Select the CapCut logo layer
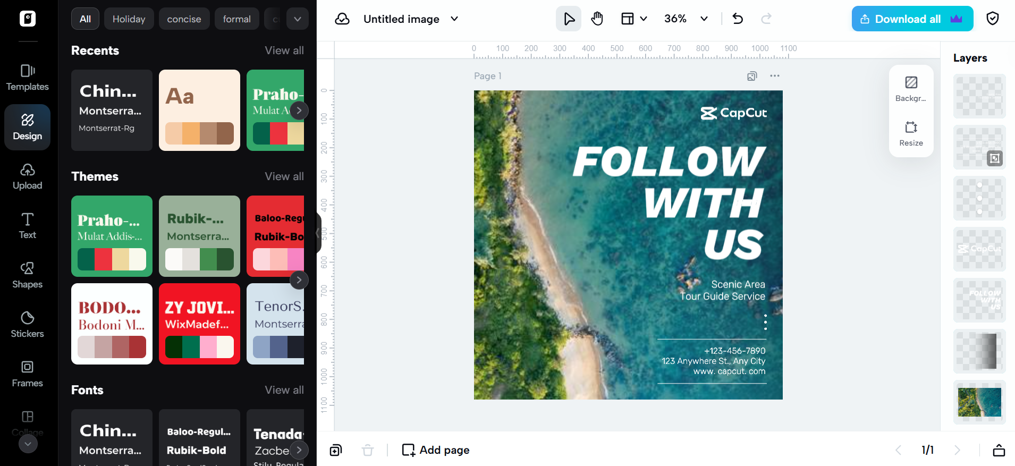This screenshot has width=1015, height=466. click(x=979, y=249)
